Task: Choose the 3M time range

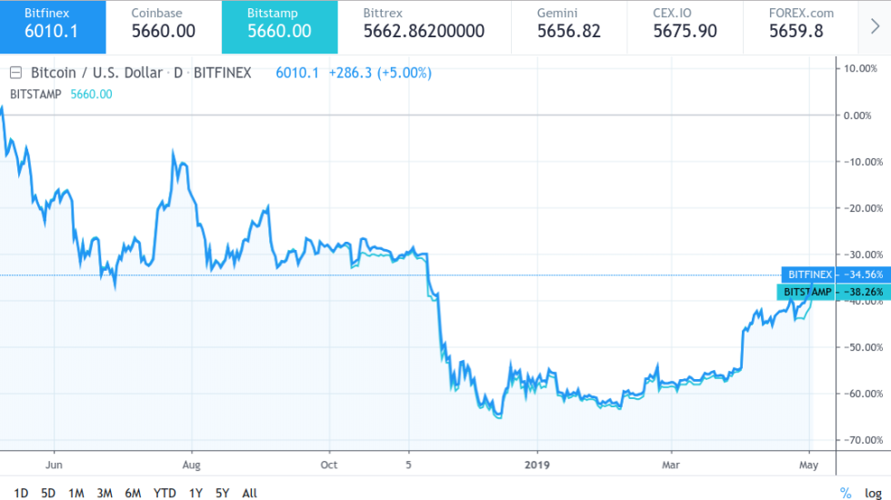Action: point(105,493)
